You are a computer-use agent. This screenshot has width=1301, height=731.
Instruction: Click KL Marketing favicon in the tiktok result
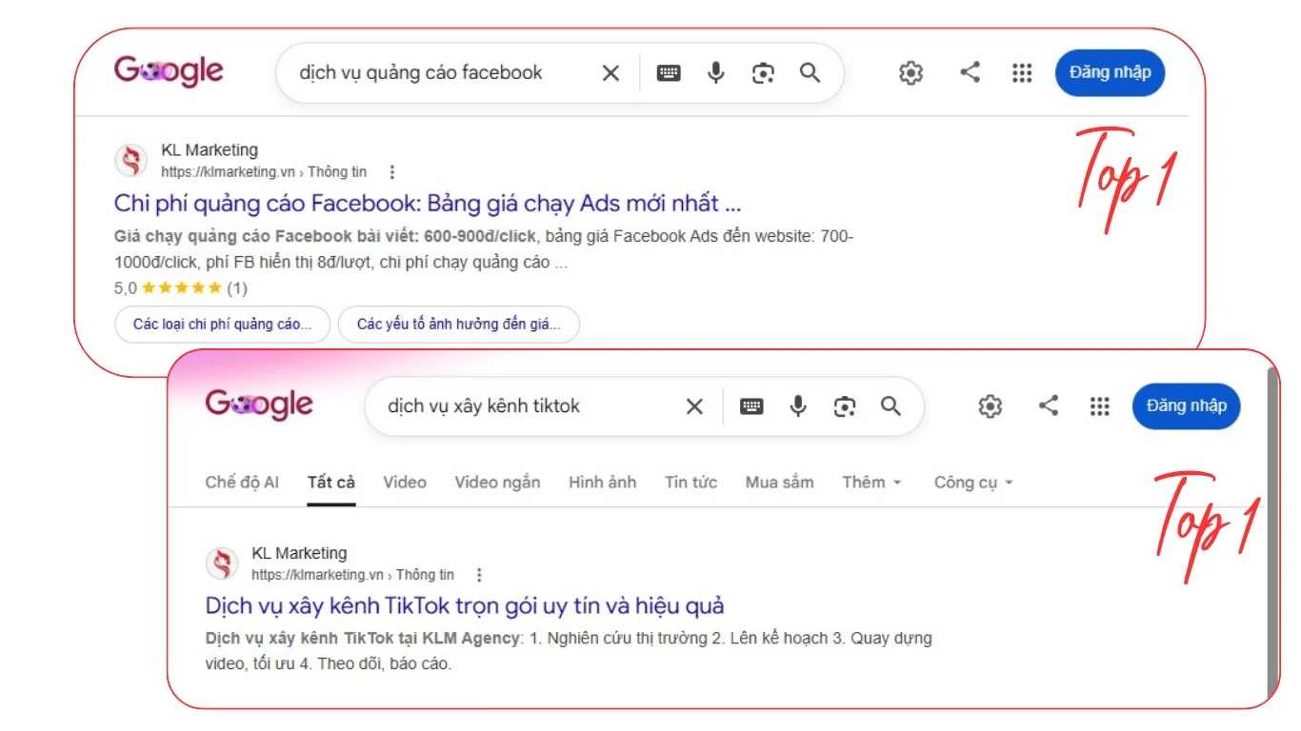(x=222, y=563)
